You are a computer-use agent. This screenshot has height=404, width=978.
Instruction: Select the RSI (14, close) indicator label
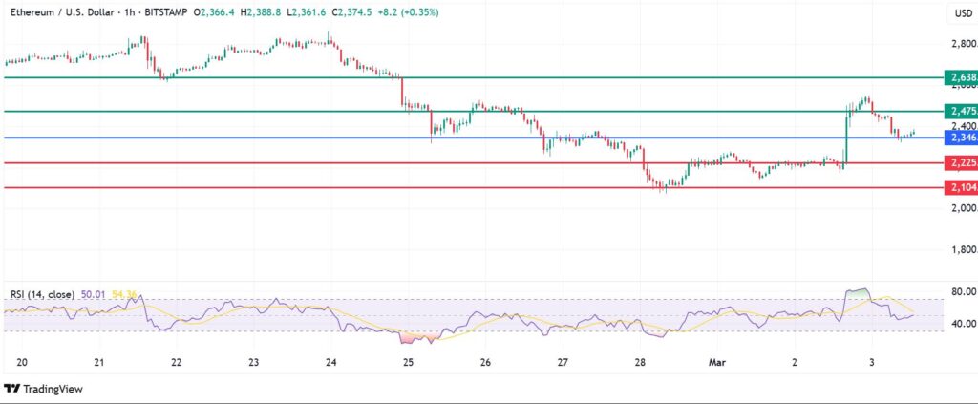[x=47, y=295]
